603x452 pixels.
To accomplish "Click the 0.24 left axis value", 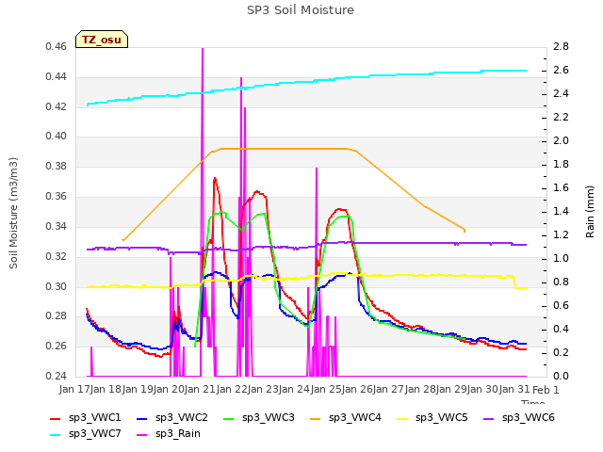I will click(x=57, y=376).
